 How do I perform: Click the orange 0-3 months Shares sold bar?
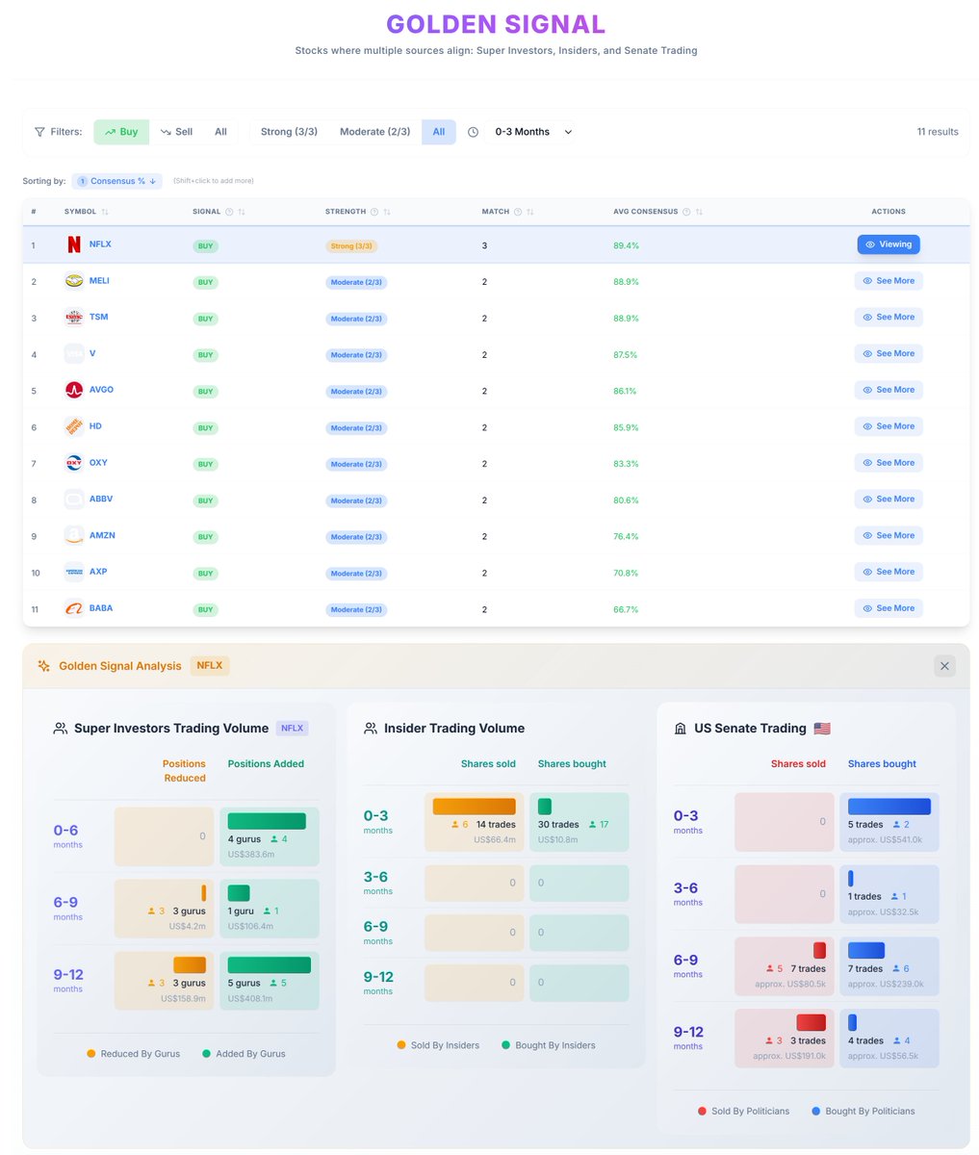tap(474, 807)
